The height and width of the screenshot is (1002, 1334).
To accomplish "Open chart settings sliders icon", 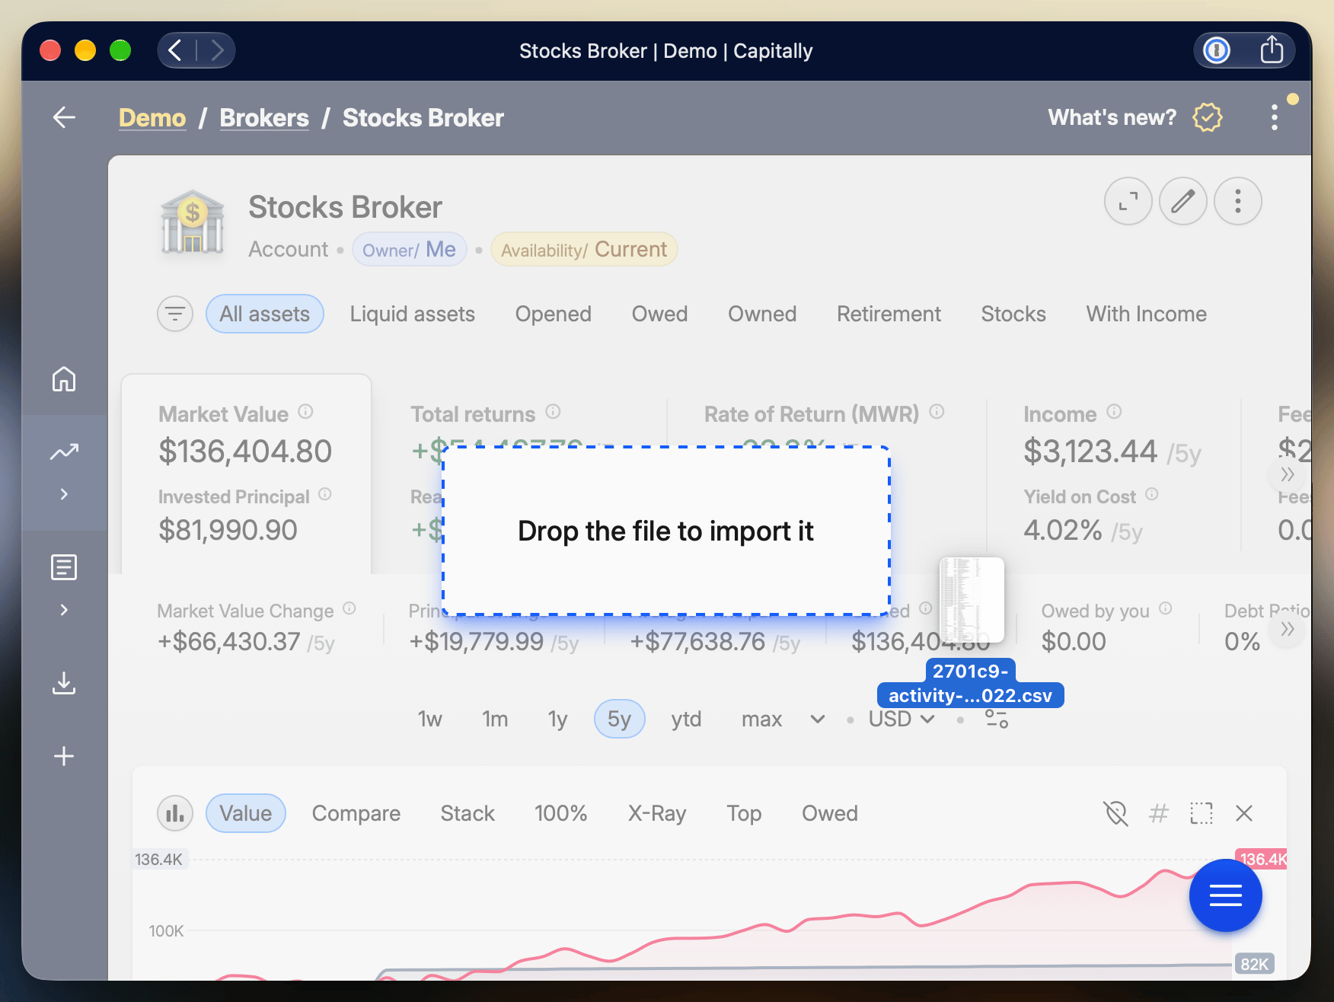I will [996, 719].
